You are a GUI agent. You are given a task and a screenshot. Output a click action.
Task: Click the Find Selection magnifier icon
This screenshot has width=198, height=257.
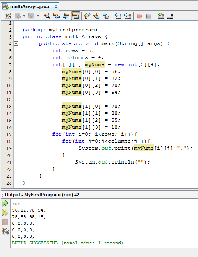click(47, 16)
